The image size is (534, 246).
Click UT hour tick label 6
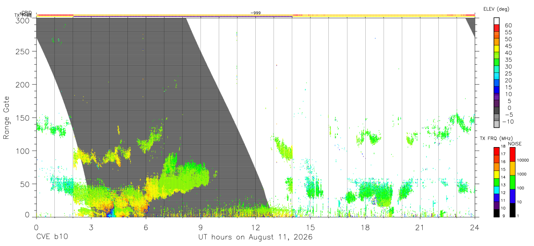146,228
